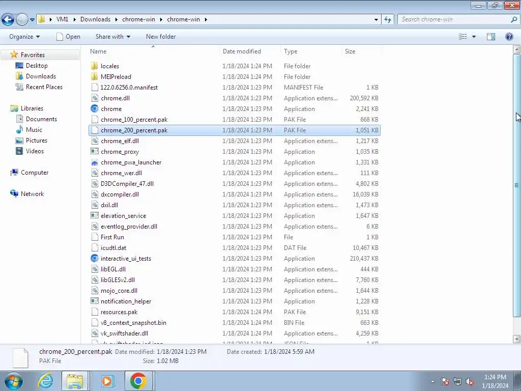Select the interactive_ui_tests application icon

[94, 258]
